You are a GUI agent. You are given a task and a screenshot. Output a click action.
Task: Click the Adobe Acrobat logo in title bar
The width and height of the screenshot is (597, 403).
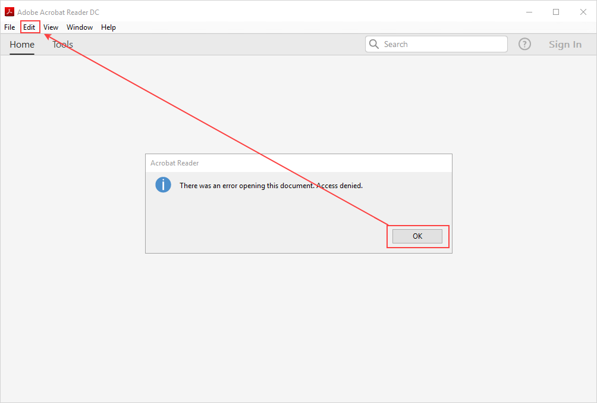pyautogui.click(x=9, y=12)
